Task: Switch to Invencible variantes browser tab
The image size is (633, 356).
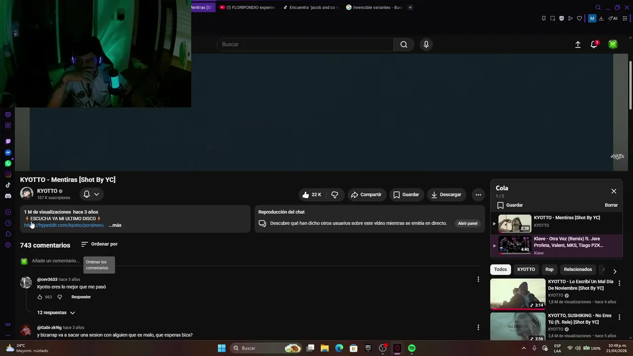Action: [x=374, y=7]
